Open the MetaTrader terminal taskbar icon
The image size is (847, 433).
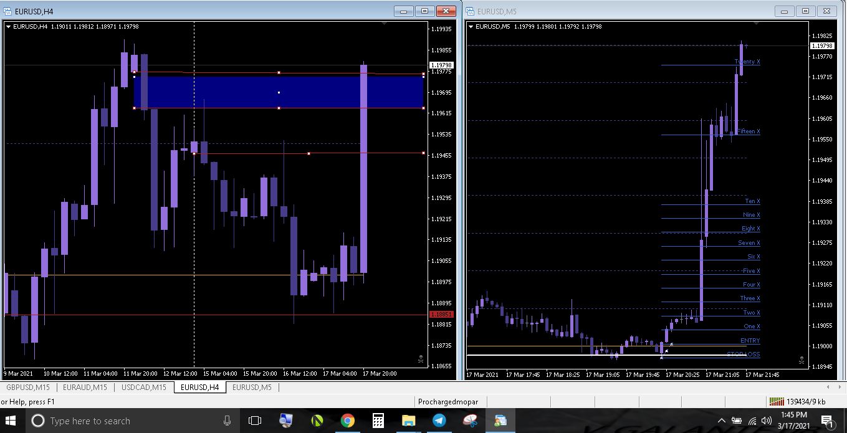[x=500, y=421]
